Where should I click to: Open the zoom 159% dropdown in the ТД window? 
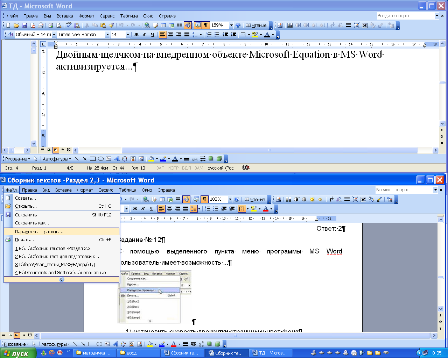231,25
